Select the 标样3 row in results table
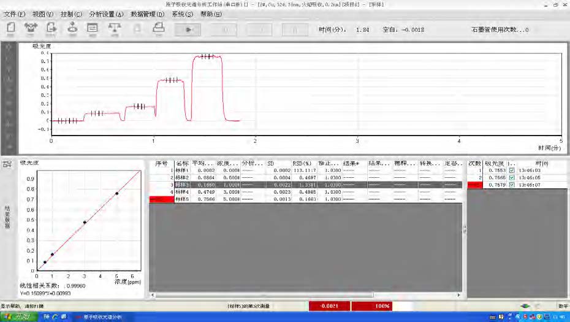Image resolution: width=570 pixels, height=322 pixels. (x=183, y=185)
